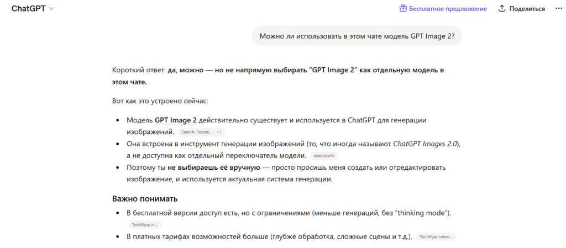Open the underlined GPT Image 2 link
The height and width of the screenshot is (248, 566).
point(176,120)
